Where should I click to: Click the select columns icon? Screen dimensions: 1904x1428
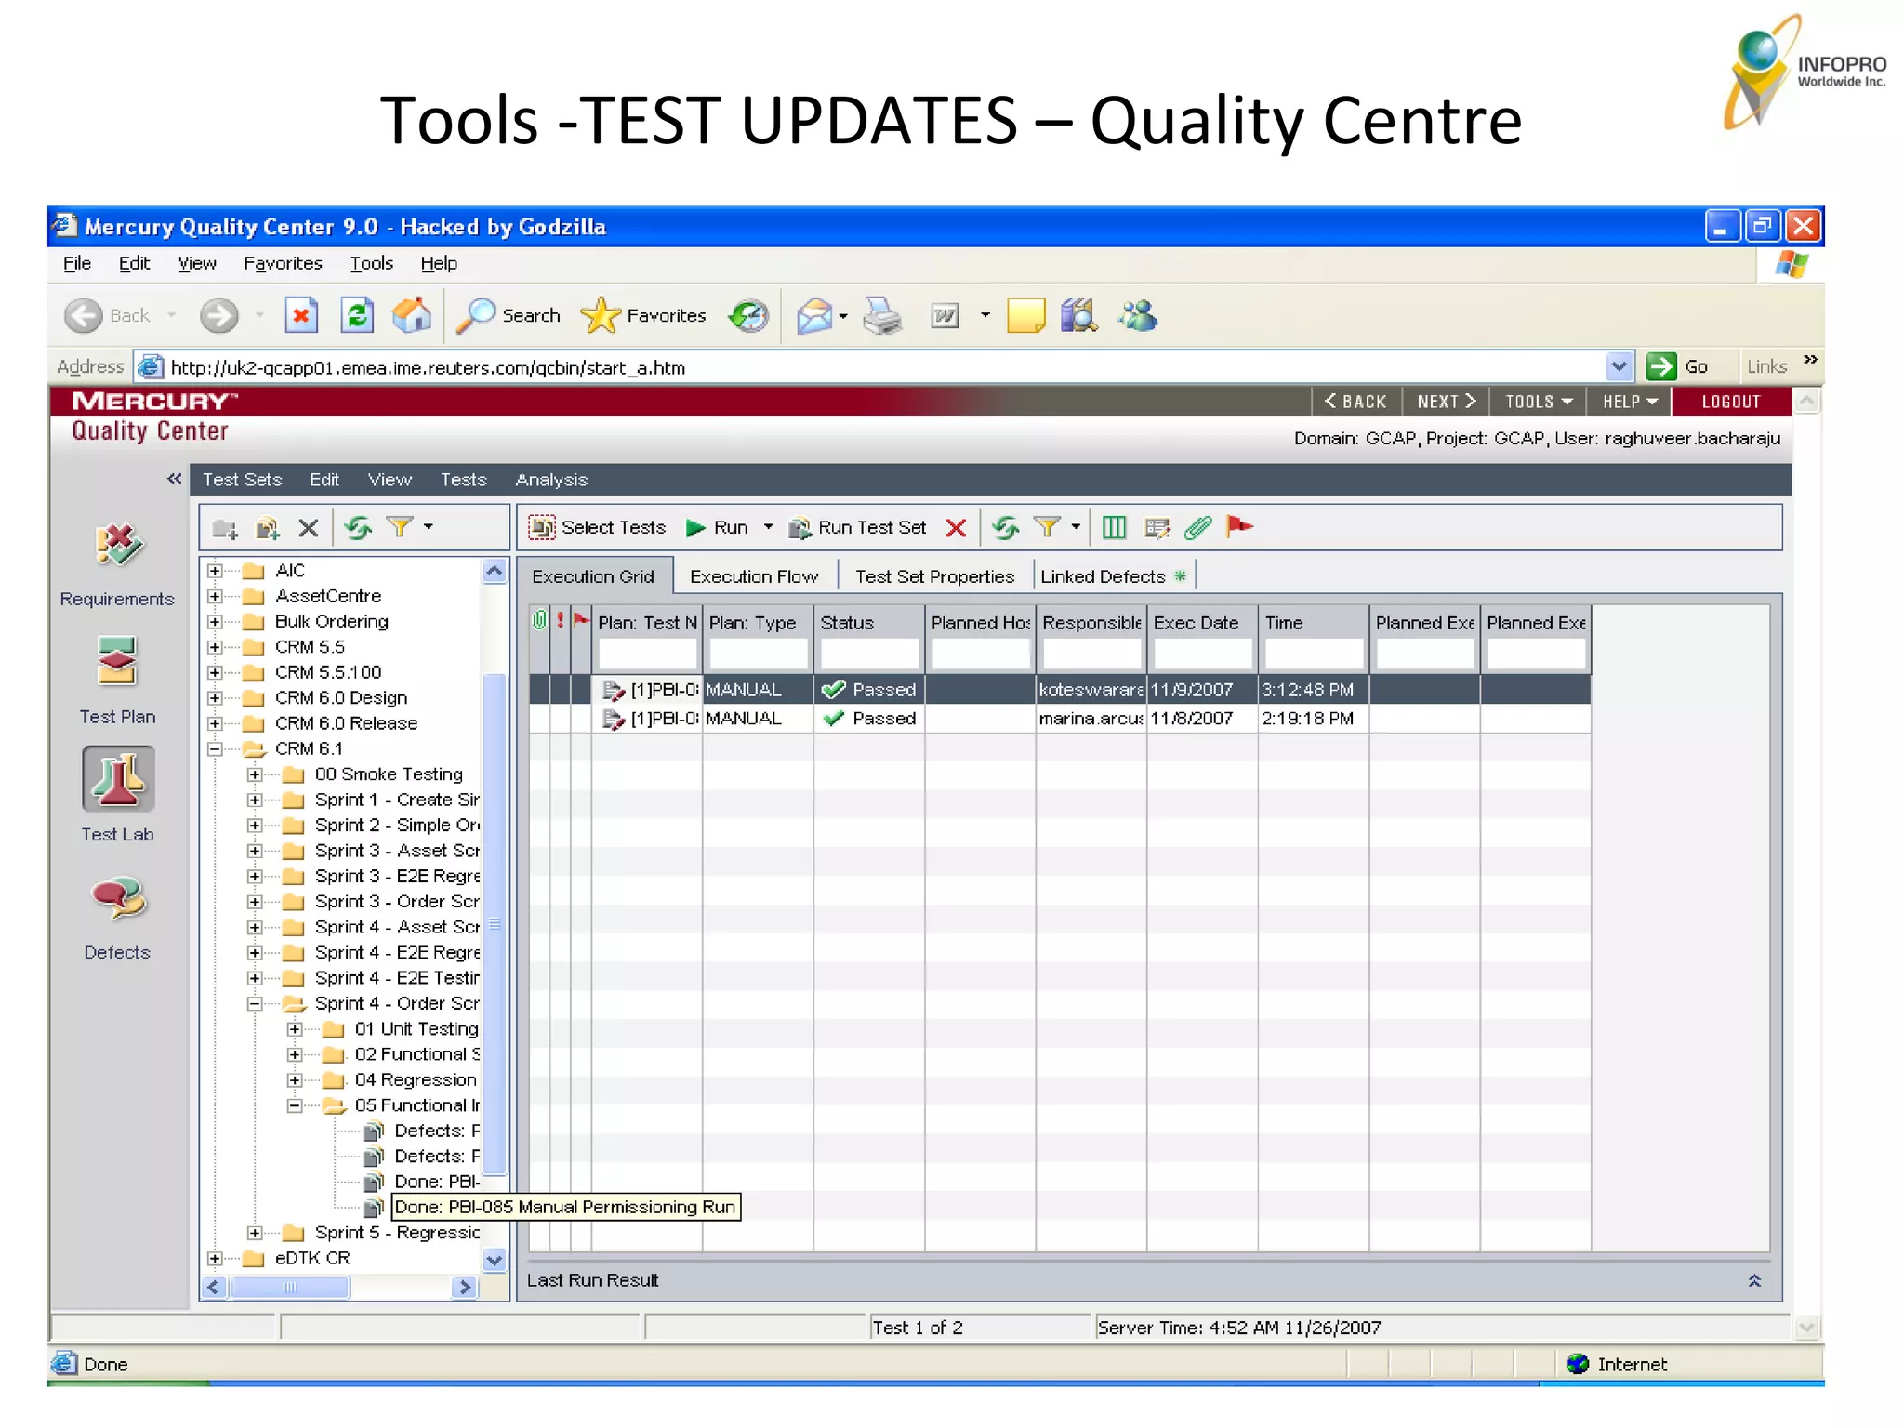(1114, 528)
